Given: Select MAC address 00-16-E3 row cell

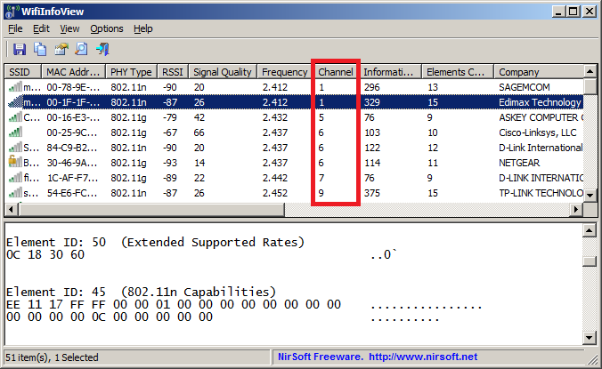Looking at the screenshot, I should [x=73, y=117].
